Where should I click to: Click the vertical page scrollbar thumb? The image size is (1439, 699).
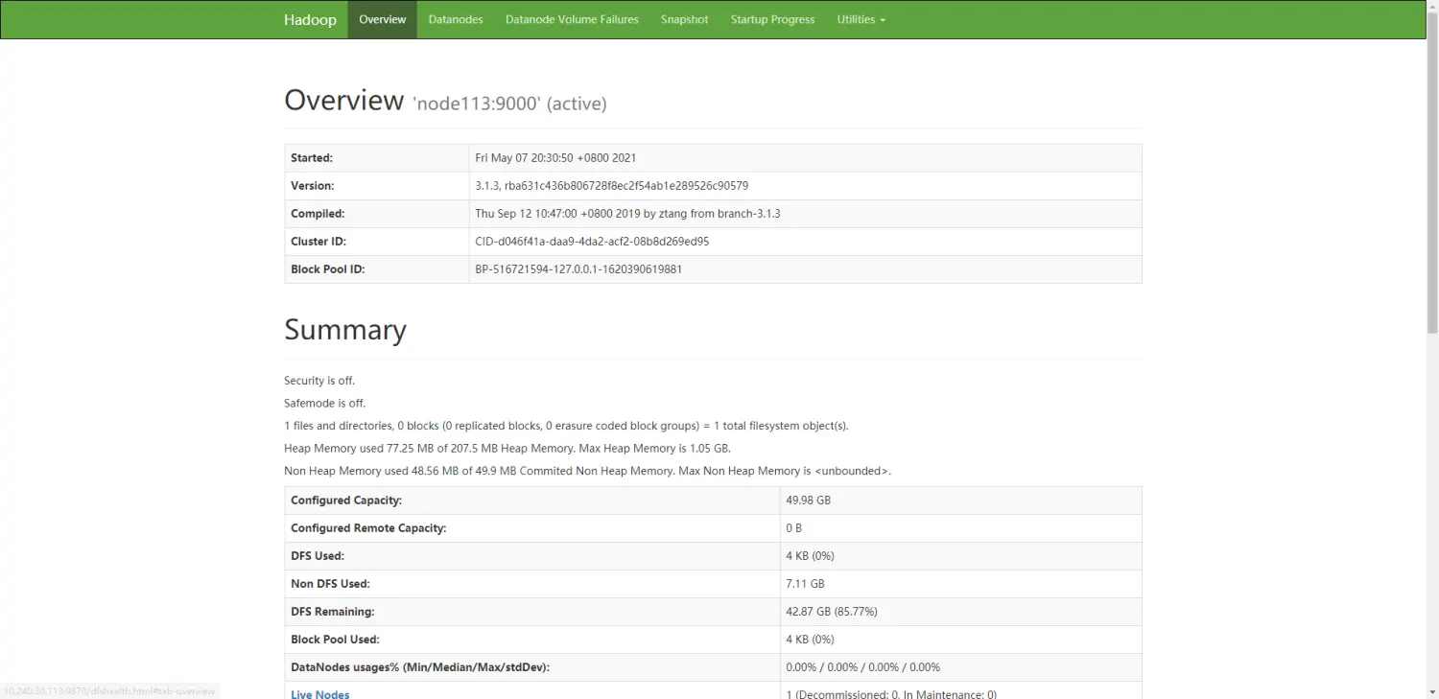click(x=1432, y=173)
